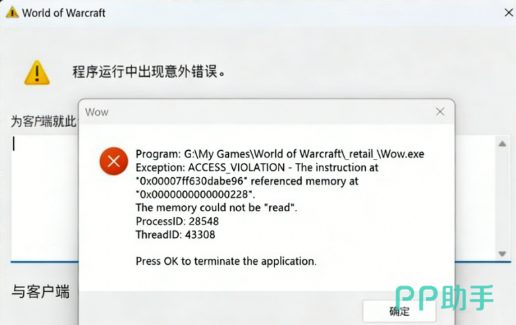This screenshot has width=516, height=325.
Task: Click the scrollbar up arrow of the text box
Action: point(502,144)
